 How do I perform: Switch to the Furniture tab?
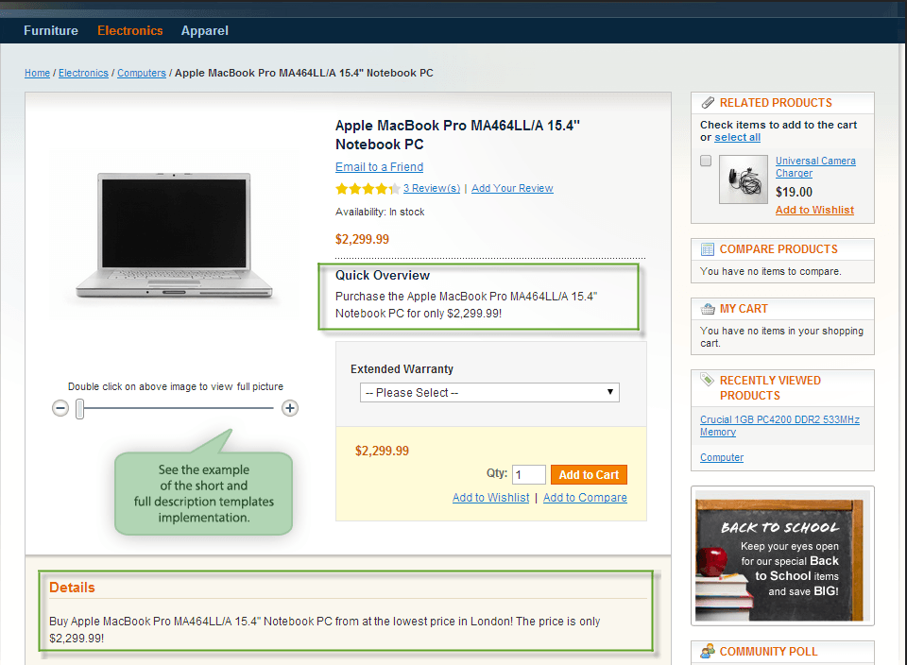click(50, 30)
